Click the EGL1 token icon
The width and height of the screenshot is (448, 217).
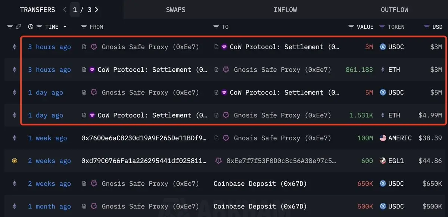382,161
